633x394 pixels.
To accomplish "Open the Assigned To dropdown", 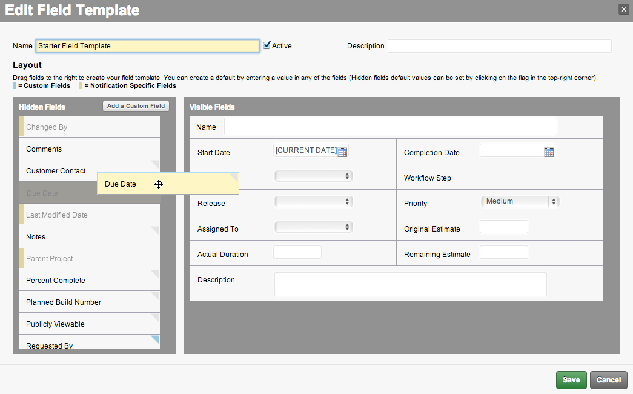I will (314, 227).
